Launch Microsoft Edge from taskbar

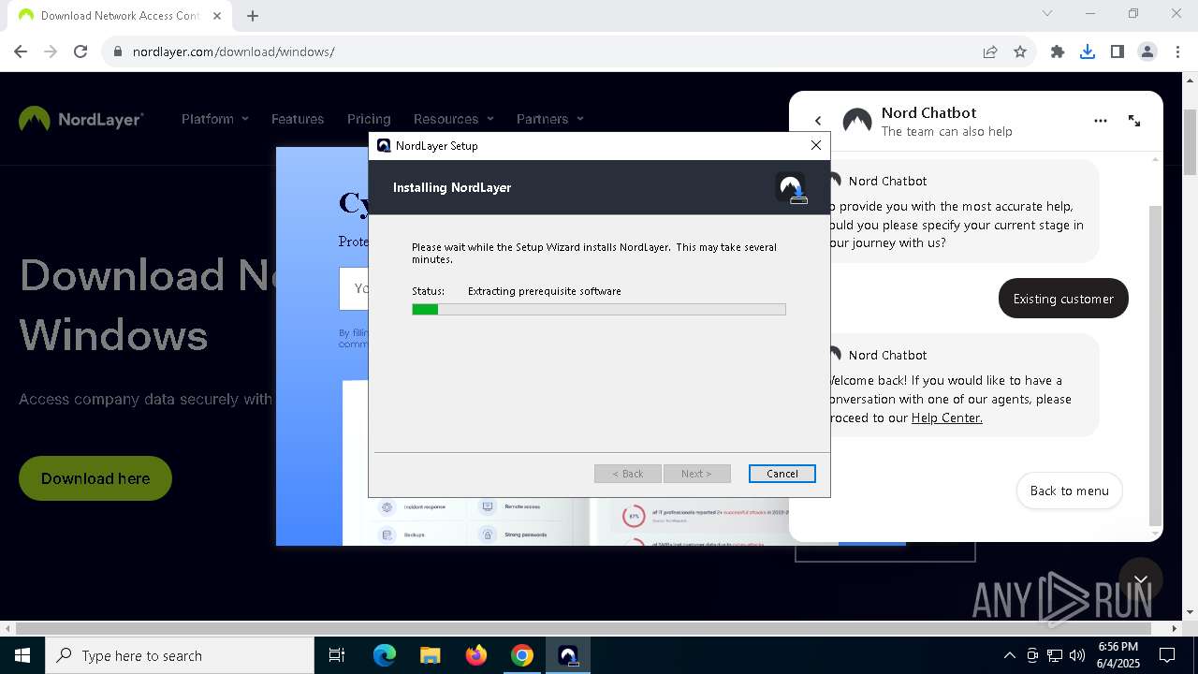pos(385,655)
